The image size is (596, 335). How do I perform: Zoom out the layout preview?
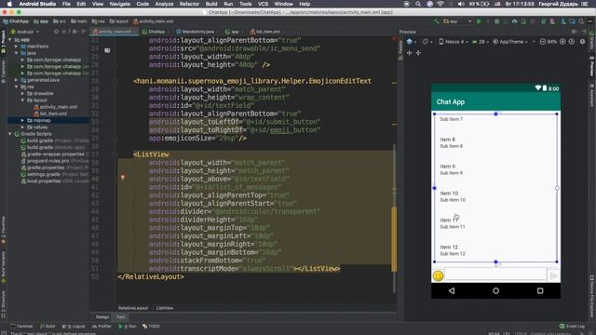pyautogui.click(x=543, y=42)
